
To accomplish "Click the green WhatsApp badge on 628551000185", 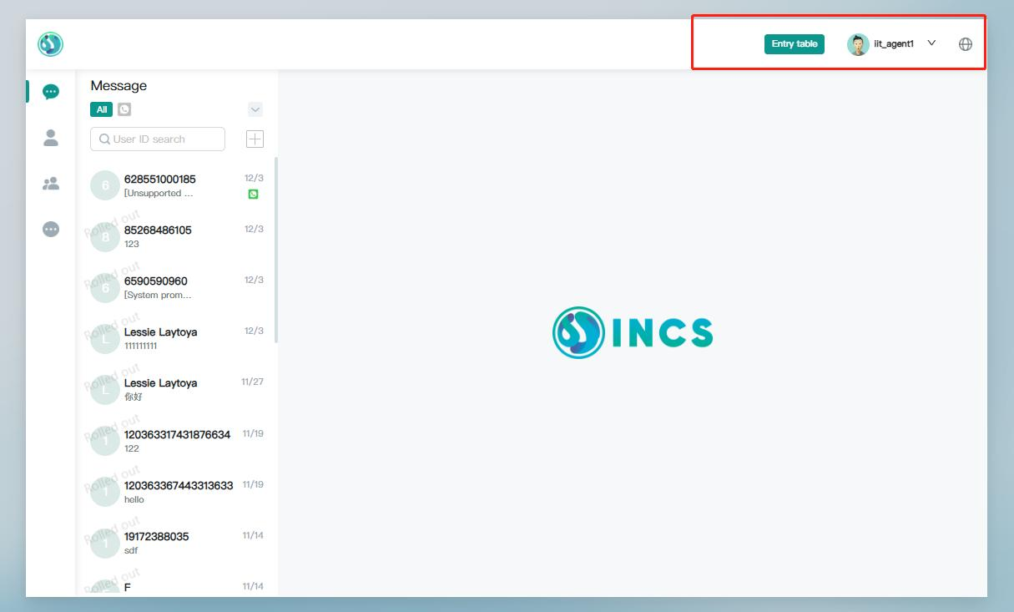I will (254, 194).
